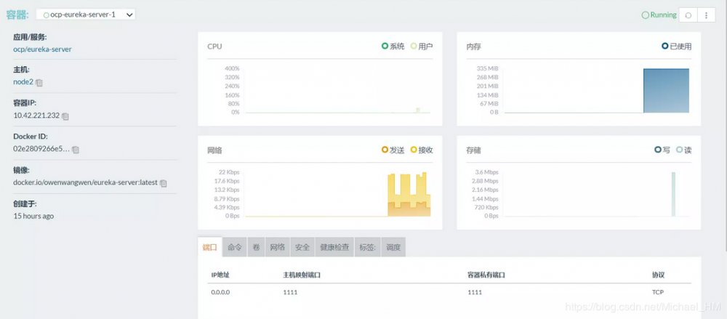Open the 标签 tab
This screenshot has width=727, height=319.
(x=368, y=247)
